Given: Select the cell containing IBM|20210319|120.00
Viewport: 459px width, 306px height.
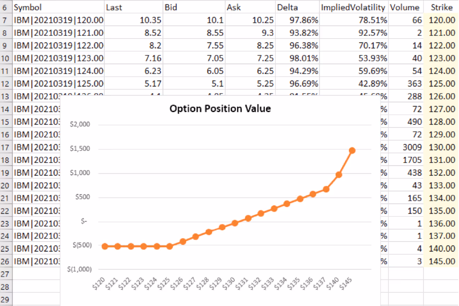Looking at the screenshot, I should coord(57,20).
